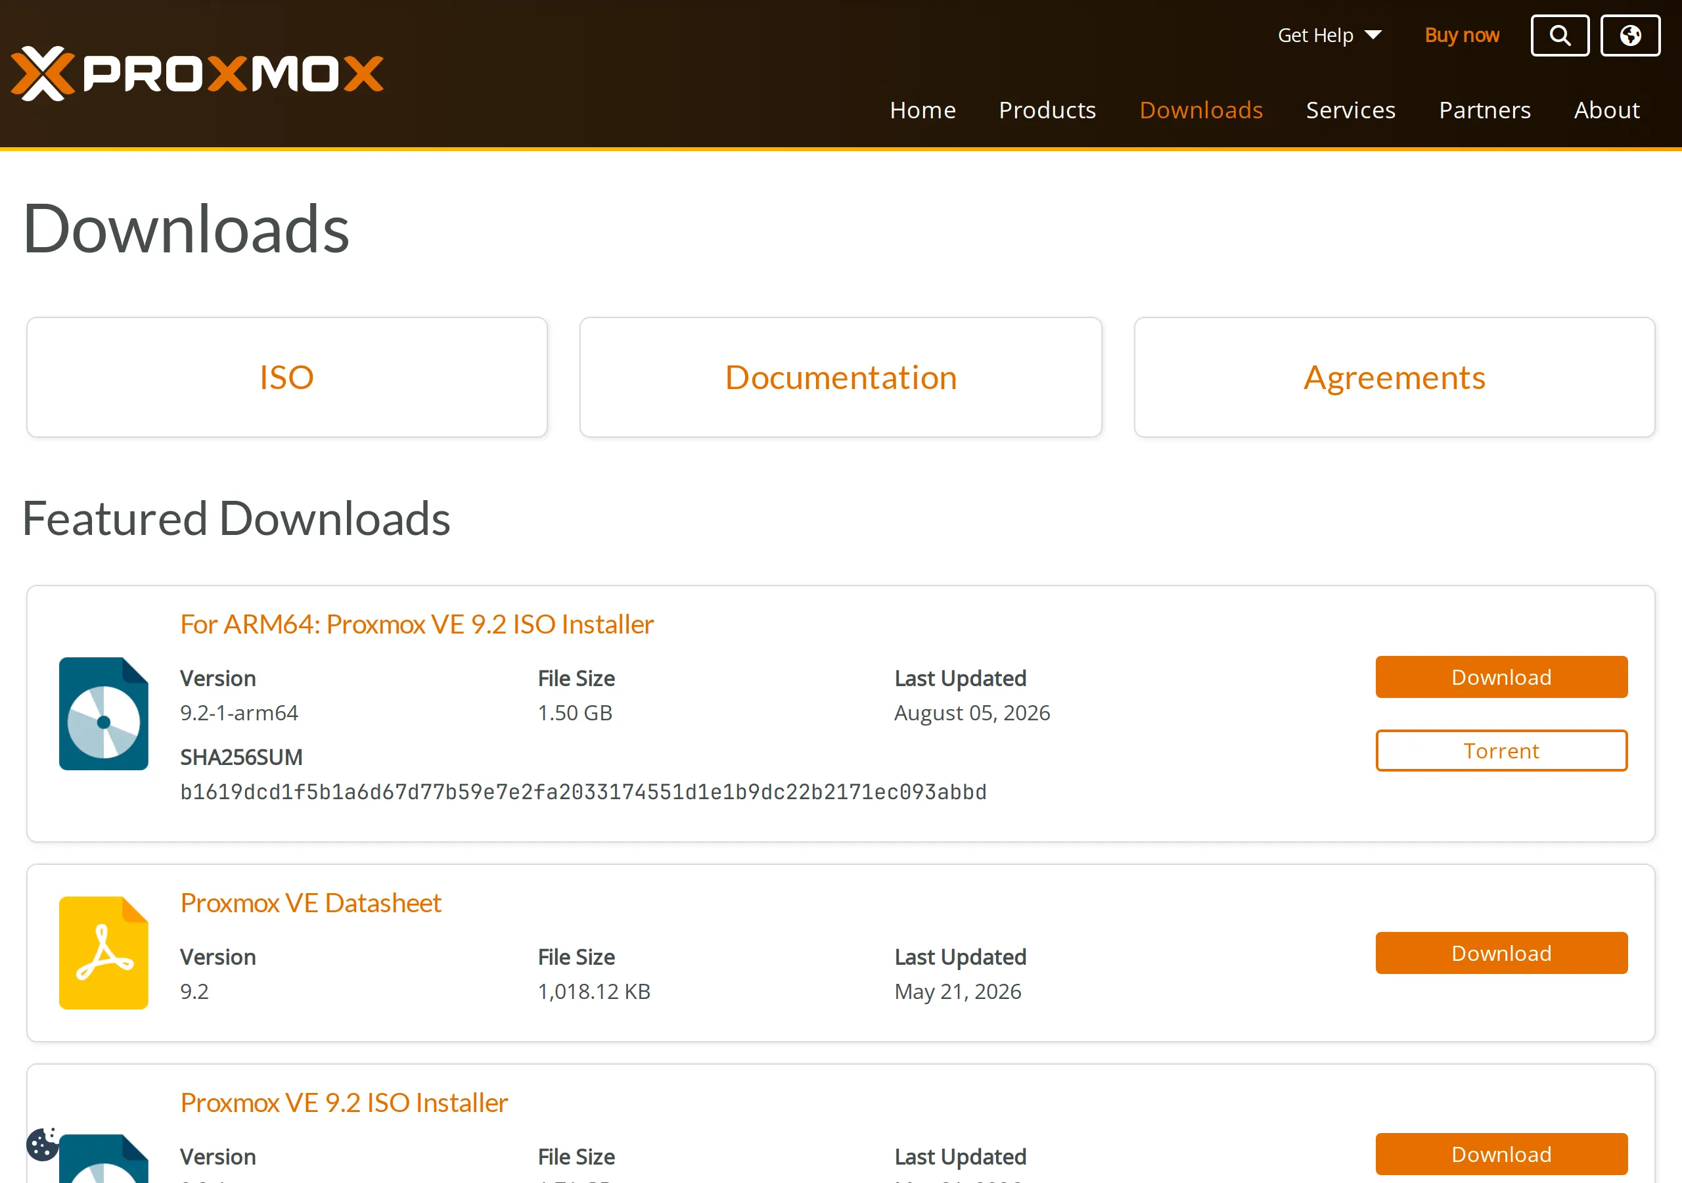Click the Featured Downloads heading

[236, 518]
